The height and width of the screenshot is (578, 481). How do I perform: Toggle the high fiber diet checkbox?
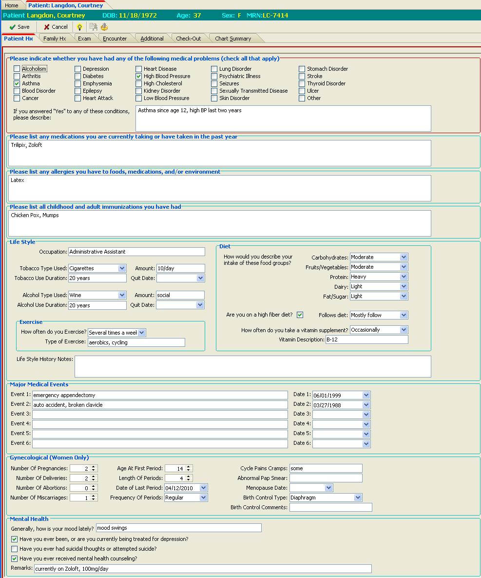tap(299, 315)
